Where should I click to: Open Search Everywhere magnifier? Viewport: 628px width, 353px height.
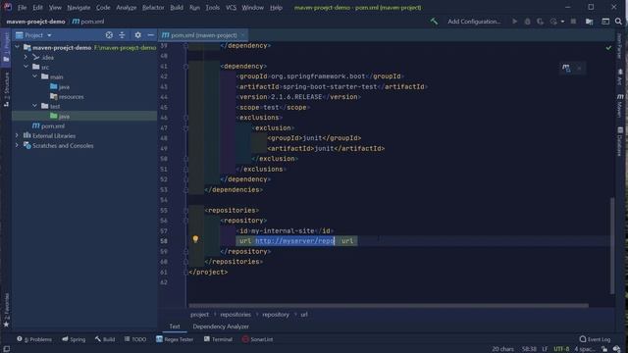(x=619, y=22)
